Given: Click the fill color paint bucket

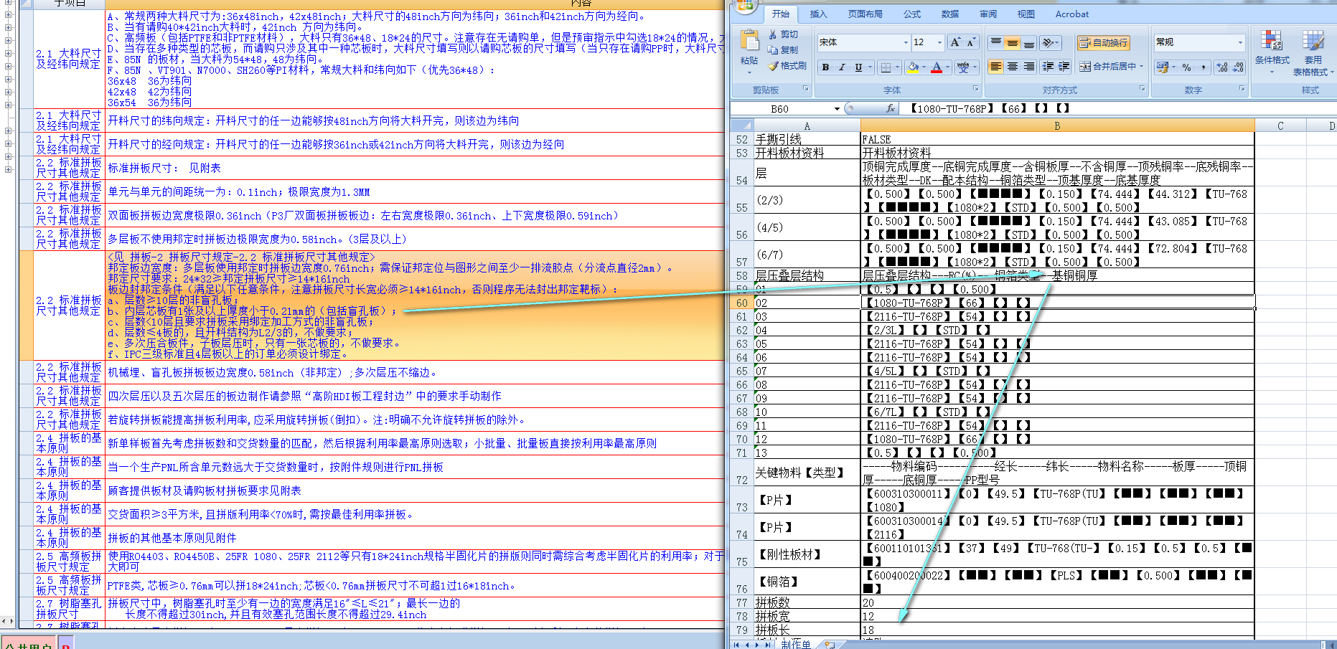Looking at the screenshot, I should (912, 67).
